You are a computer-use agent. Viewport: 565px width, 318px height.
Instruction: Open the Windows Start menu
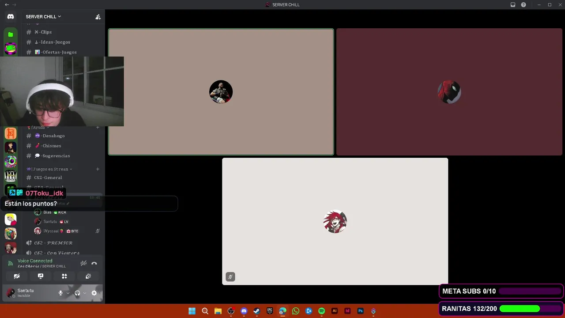[x=192, y=311]
